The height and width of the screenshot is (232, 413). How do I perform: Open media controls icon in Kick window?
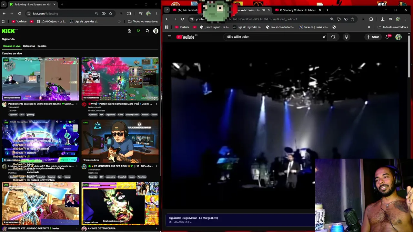coord(141,14)
